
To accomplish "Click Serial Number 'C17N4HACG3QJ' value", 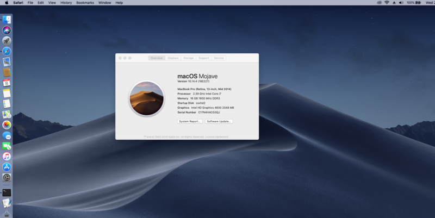I will tap(209, 113).
